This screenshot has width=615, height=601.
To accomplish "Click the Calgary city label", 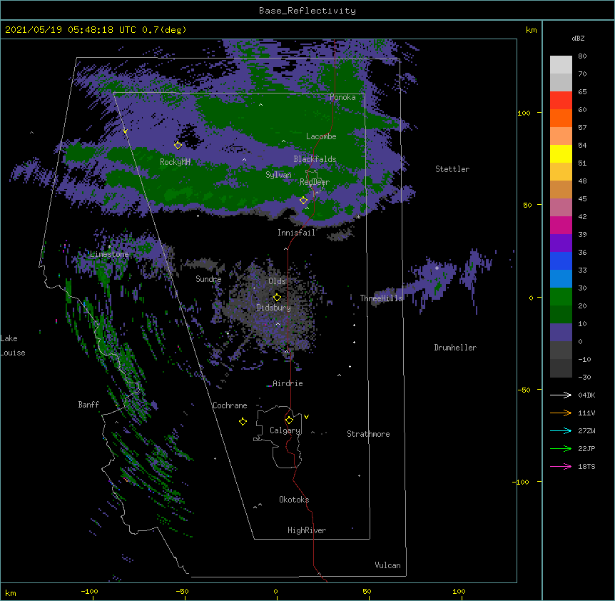I will point(285,430).
